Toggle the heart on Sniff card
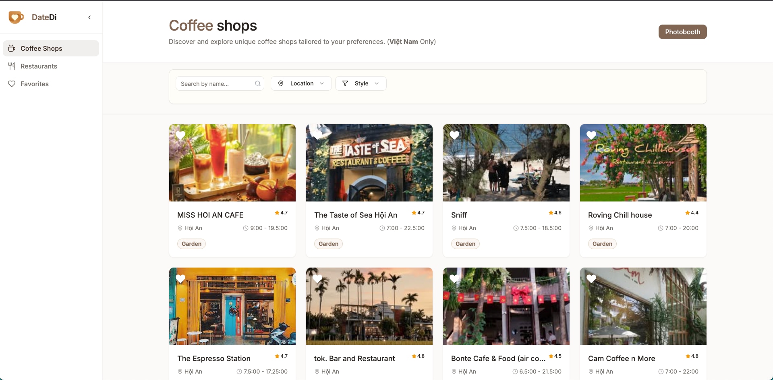Viewport: 773px width, 380px height. tap(454, 135)
